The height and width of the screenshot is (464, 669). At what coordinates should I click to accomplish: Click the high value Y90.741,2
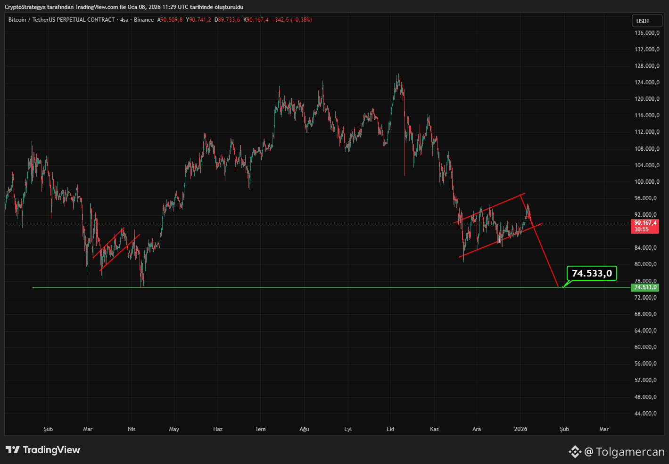coord(198,20)
